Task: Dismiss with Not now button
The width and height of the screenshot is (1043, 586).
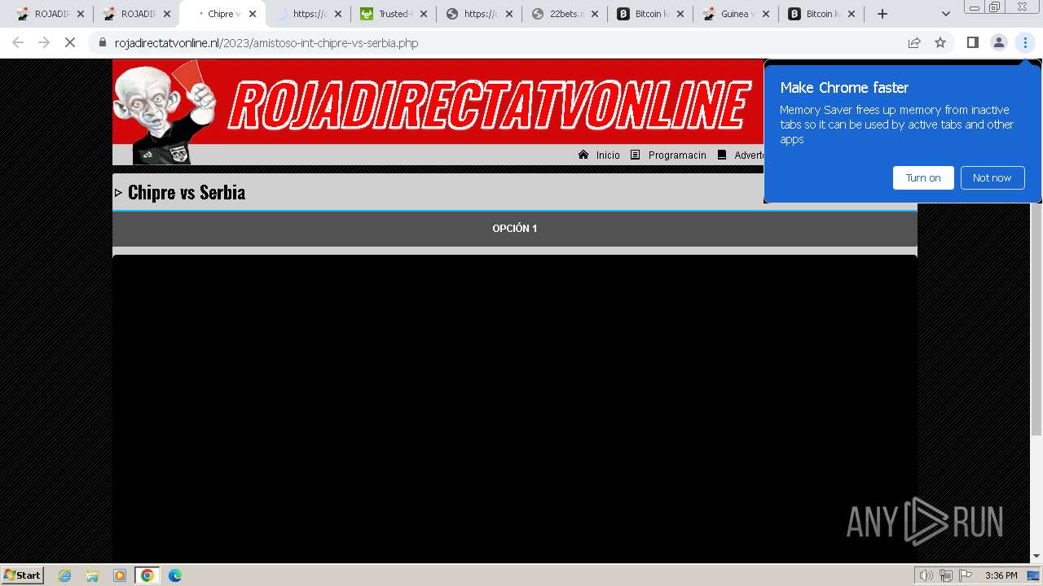Action: [992, 177]
